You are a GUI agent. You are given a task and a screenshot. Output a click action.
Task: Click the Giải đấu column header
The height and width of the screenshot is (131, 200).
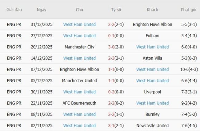pos(14,10)
